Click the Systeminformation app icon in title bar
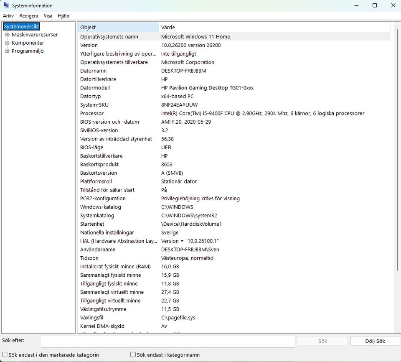 click(6, 5)
